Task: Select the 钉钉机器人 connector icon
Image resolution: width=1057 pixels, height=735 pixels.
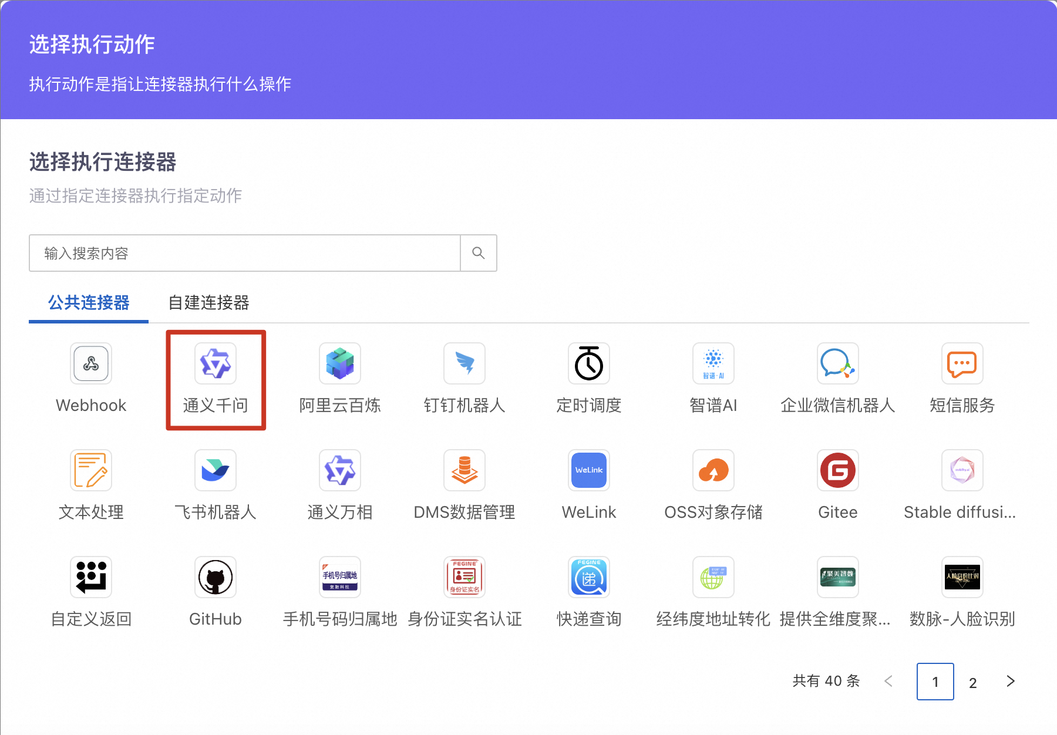Action: tap(464, 363)
